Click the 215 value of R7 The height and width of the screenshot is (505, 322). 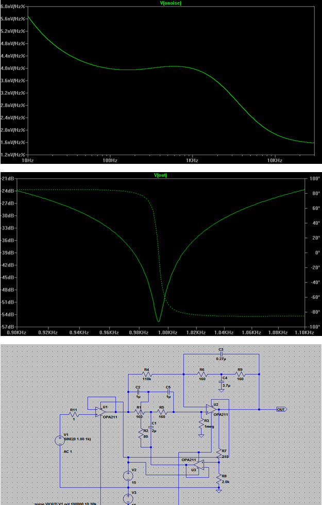[225, 457]
